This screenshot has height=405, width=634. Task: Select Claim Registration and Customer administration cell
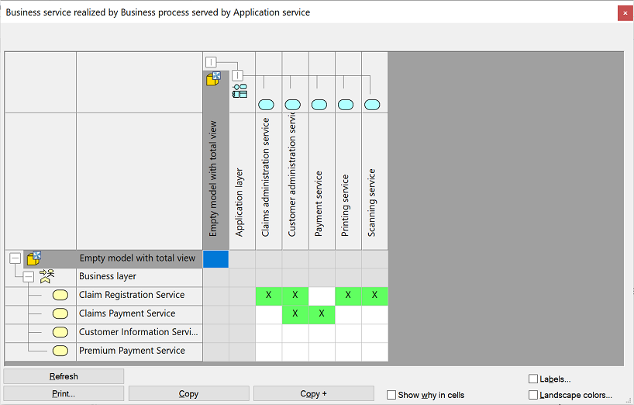(x=295, y=296)
